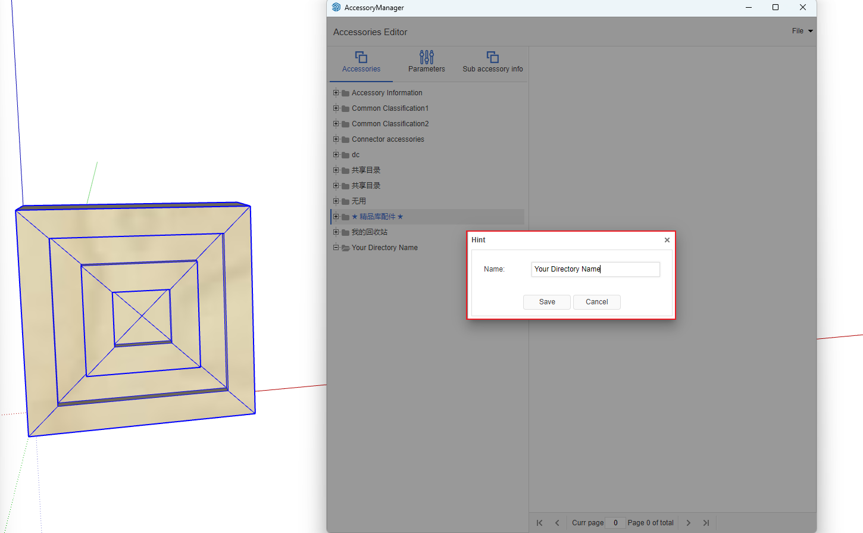Open the Parameters sliders icon tab
The width and height of the screenshot is (863, 533).
[426, 57]
